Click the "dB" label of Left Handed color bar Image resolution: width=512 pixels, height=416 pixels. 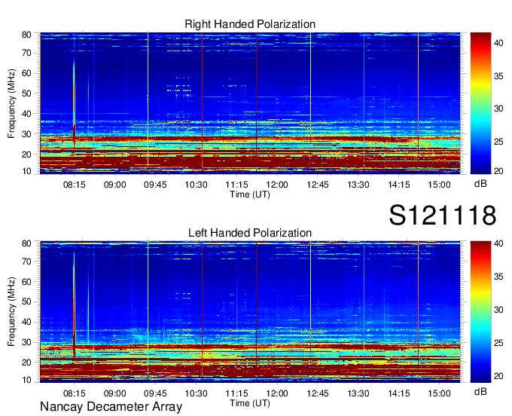click(480, 391)
